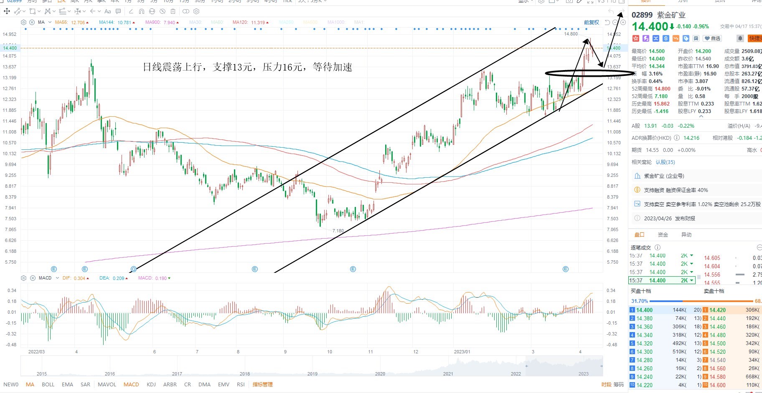Open Fibonacci pattern tool dropdown arrow

click(x=54, y=11)
